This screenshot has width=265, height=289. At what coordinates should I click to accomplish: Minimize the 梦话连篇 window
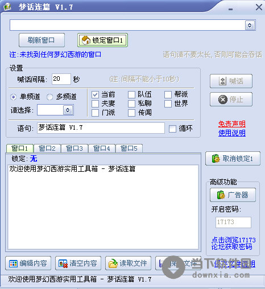tap(230, 9)
